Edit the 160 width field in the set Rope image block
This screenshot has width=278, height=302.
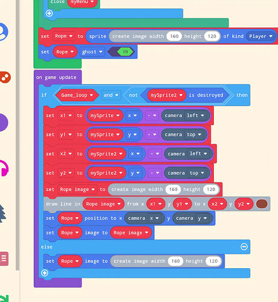pos(173,190)
